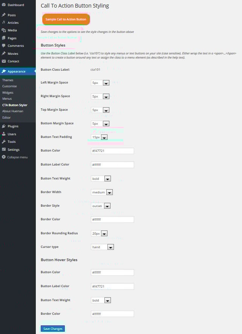Click the hover Button Label Color field
The image size is (242, 334).
pos(112,286)
